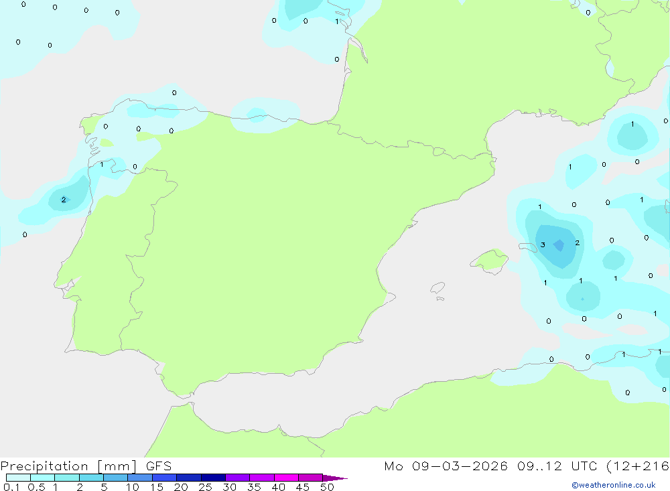Click the '10' legend scale label

pyautogui.click(x=133, y=487)
